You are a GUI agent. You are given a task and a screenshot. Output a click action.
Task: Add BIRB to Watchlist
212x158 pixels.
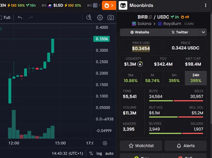[x=141, y=146]
